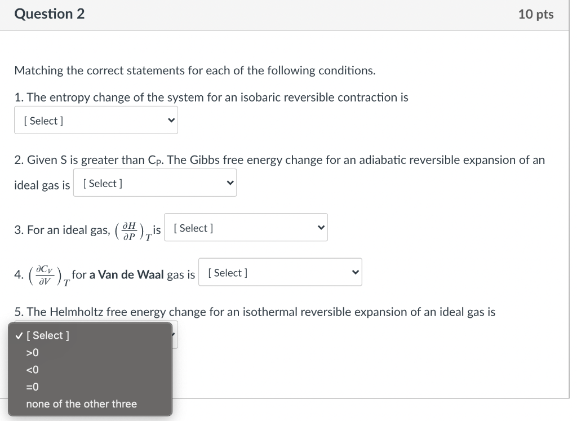This screenshot has height=421, width=577.
Task: Choose "=0" from the open dropdown
Action: pos(32,387)
